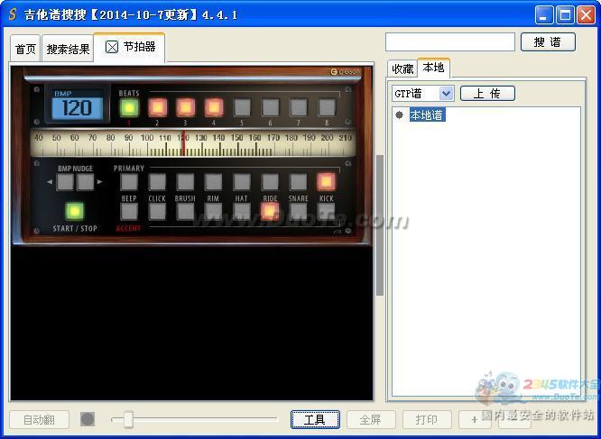Click the BPM nudge left button
Viewport: 601px width, 439px height.
(x=65, y=182)
